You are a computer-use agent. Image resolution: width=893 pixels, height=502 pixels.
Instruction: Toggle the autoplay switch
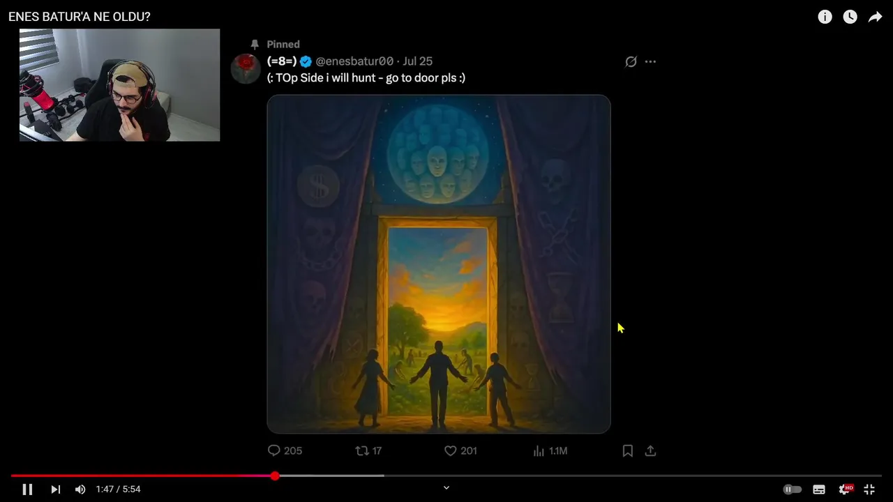[792, 489]
